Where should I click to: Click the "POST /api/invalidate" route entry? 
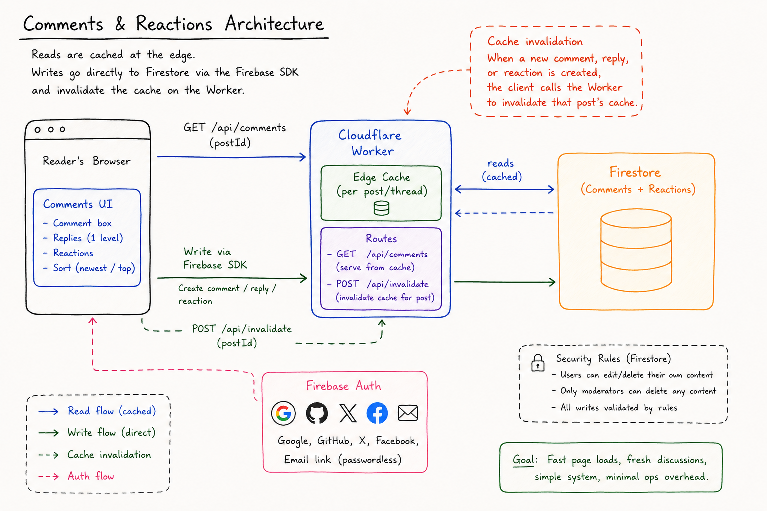382,284
